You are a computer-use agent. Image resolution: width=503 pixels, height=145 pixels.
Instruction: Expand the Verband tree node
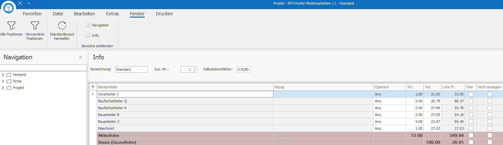(3, 75)
